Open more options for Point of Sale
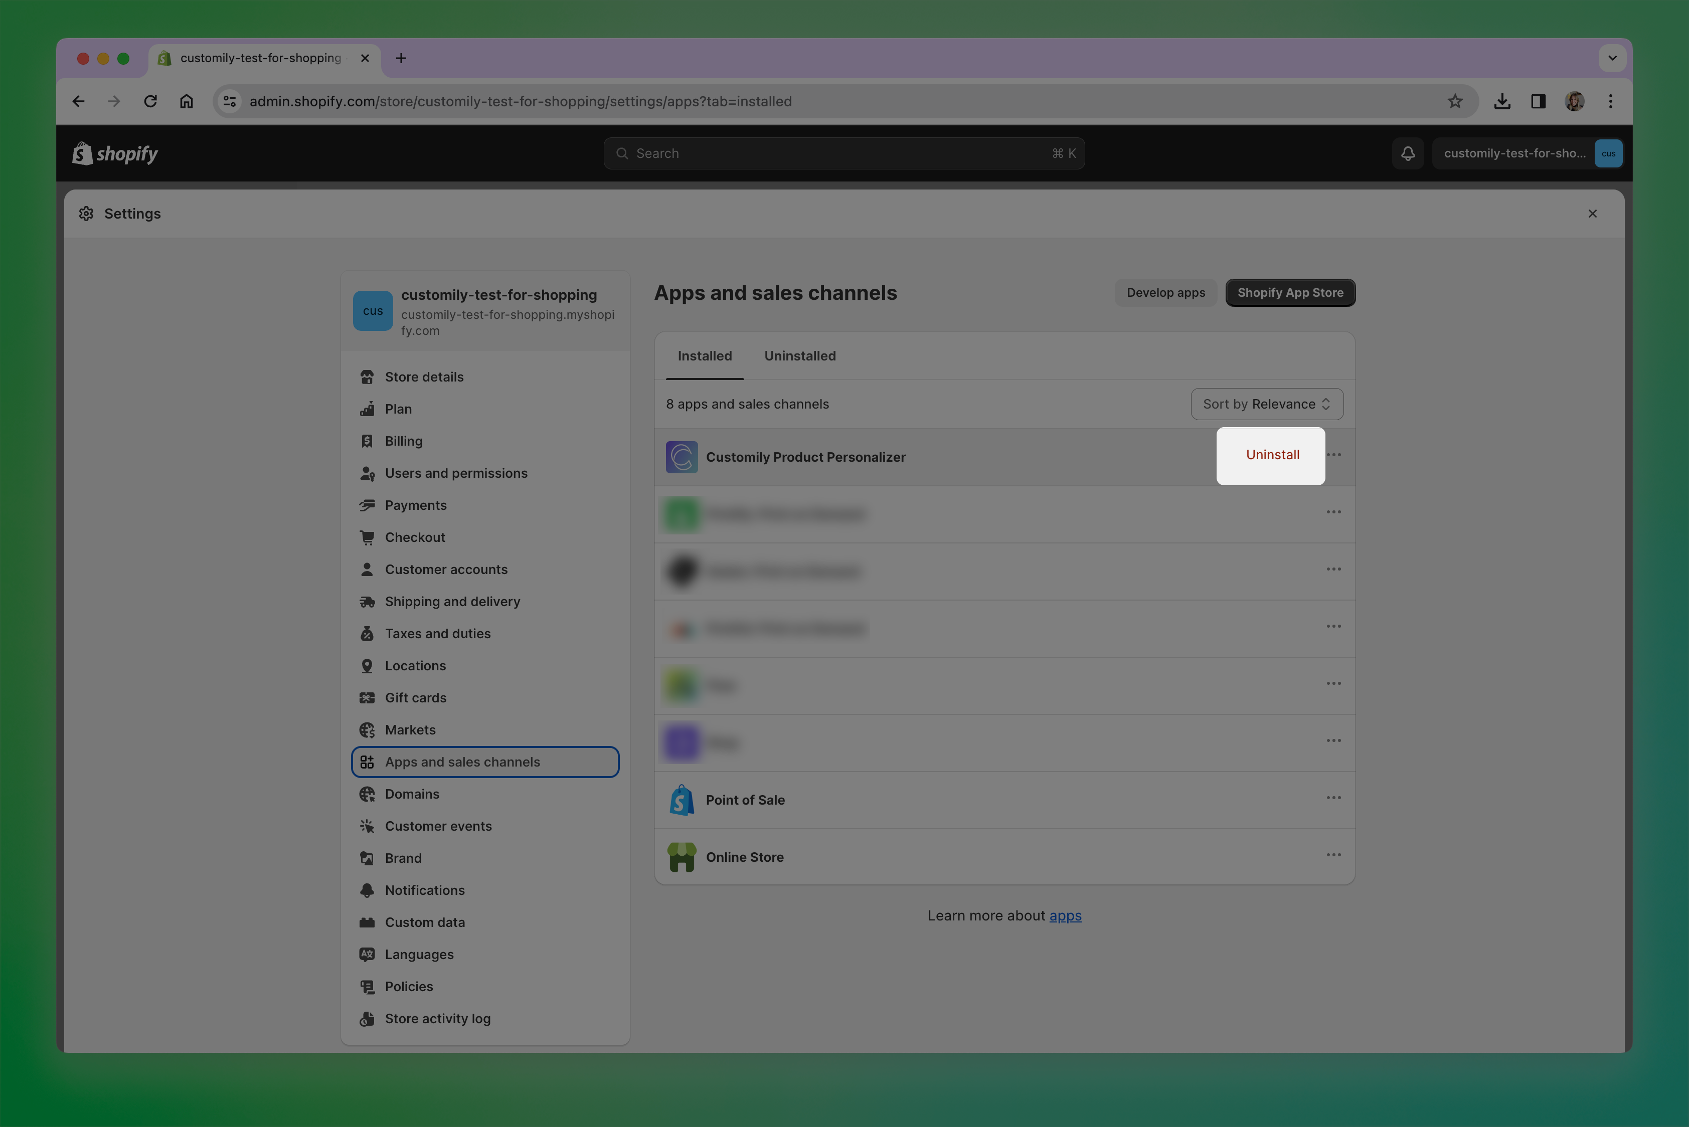The height and width of the screenshot is (1127, 1689). pos(1333,798)
